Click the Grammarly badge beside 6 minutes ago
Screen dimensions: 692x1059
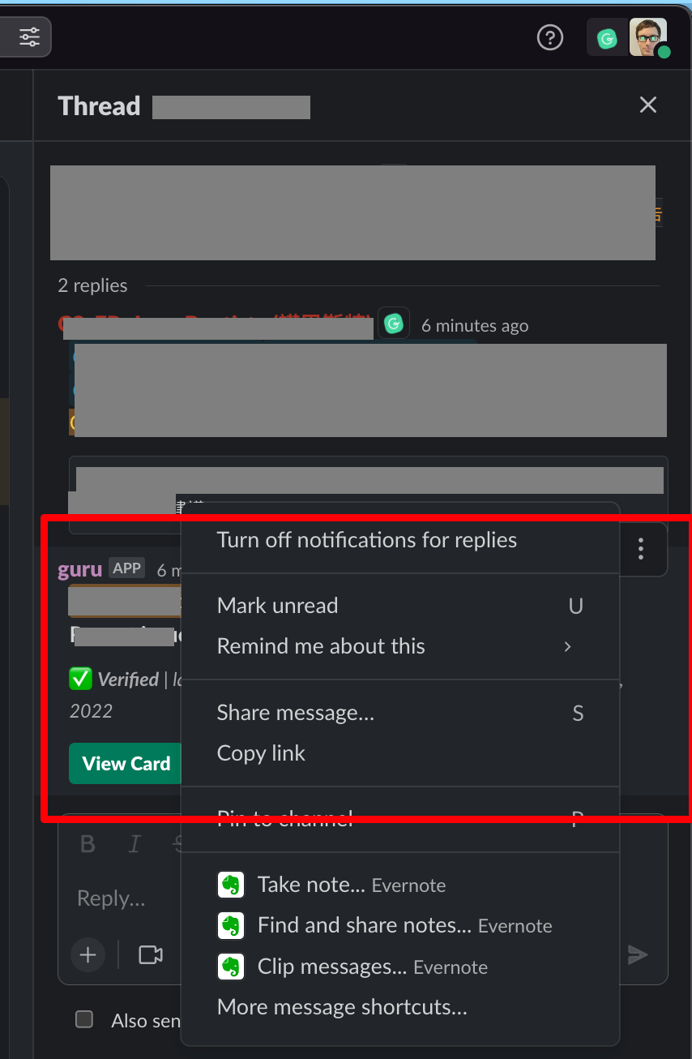pyautogui.click(x=394, y=324)
